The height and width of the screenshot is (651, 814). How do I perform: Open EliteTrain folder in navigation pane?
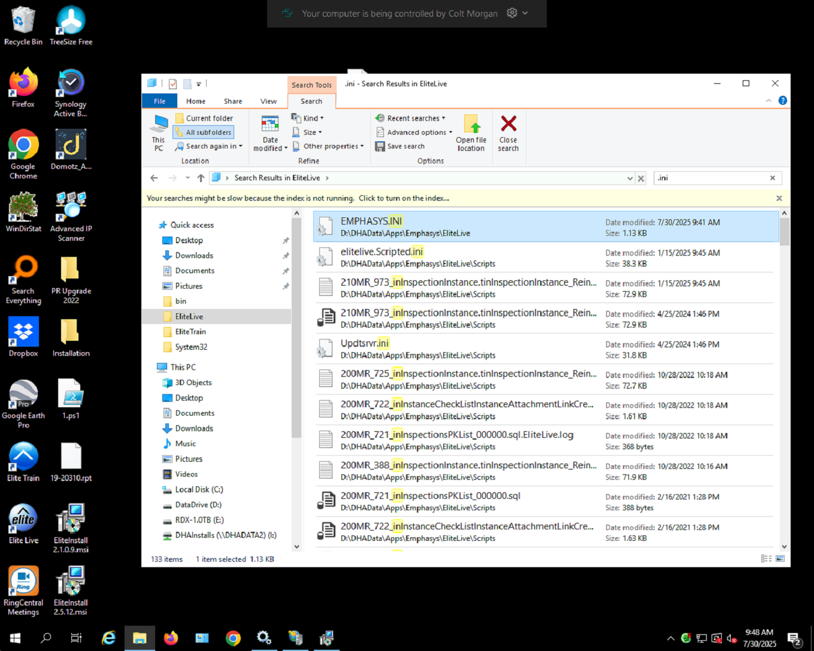(190, 332)
